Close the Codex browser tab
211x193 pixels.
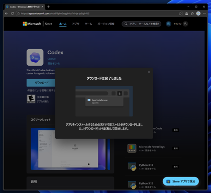(42, 7)
